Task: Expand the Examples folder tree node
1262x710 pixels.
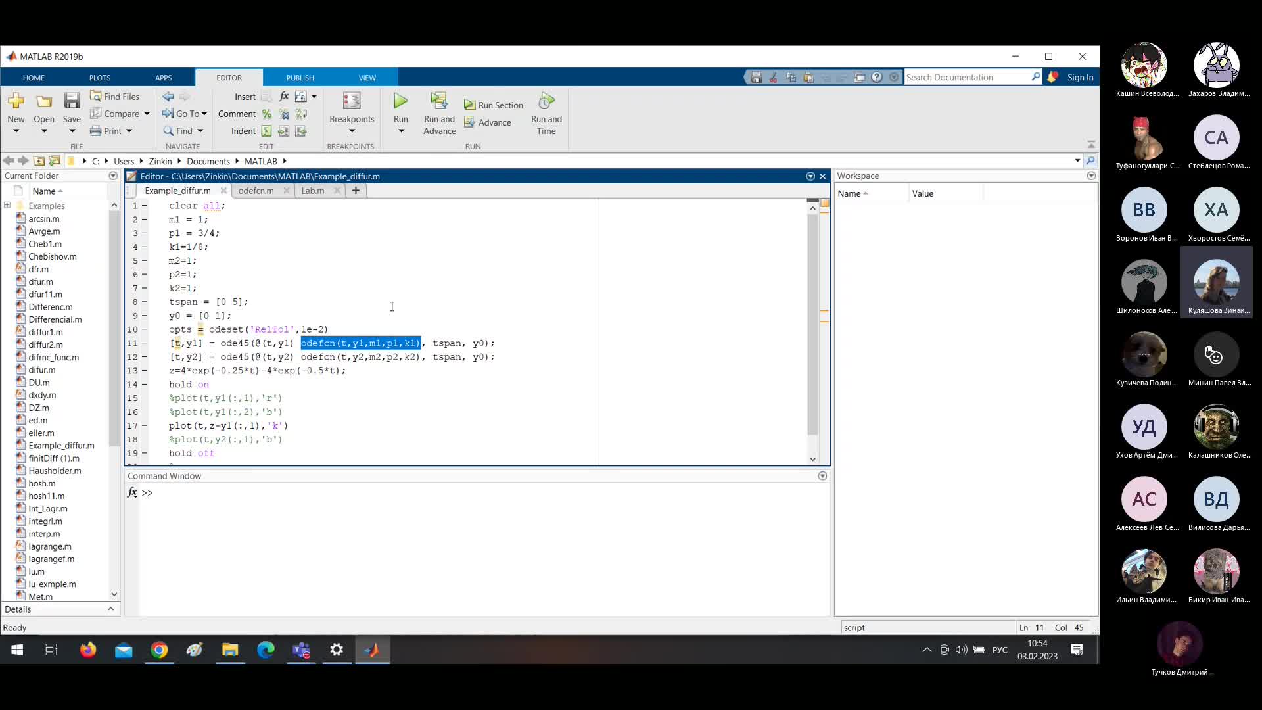Action: (x=7, y=205)
